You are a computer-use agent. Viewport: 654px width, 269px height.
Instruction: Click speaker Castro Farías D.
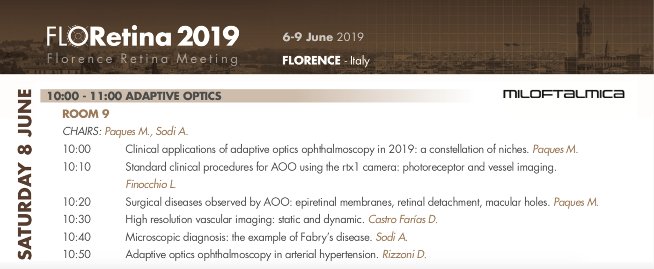[x=403, y=219]
